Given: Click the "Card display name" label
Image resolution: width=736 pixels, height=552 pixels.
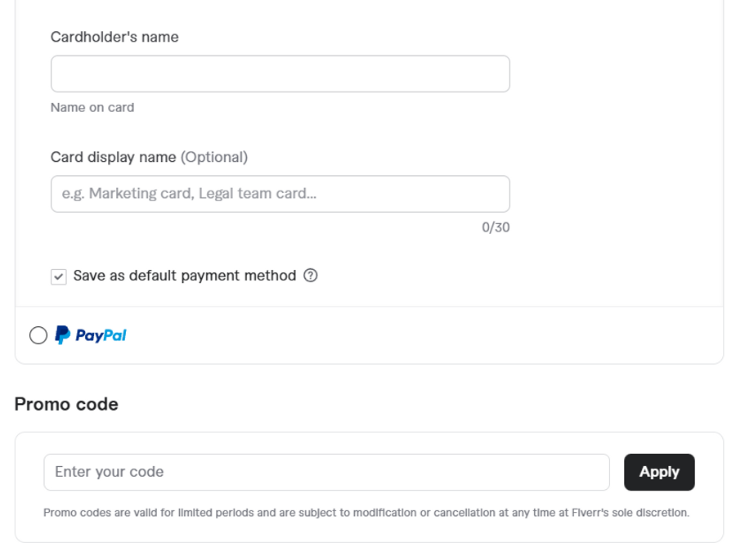Looking at the screenshot, I should coord(113,157).
